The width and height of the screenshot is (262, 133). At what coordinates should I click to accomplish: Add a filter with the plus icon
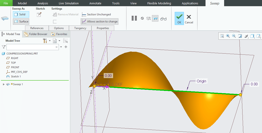tap(66, 47)
